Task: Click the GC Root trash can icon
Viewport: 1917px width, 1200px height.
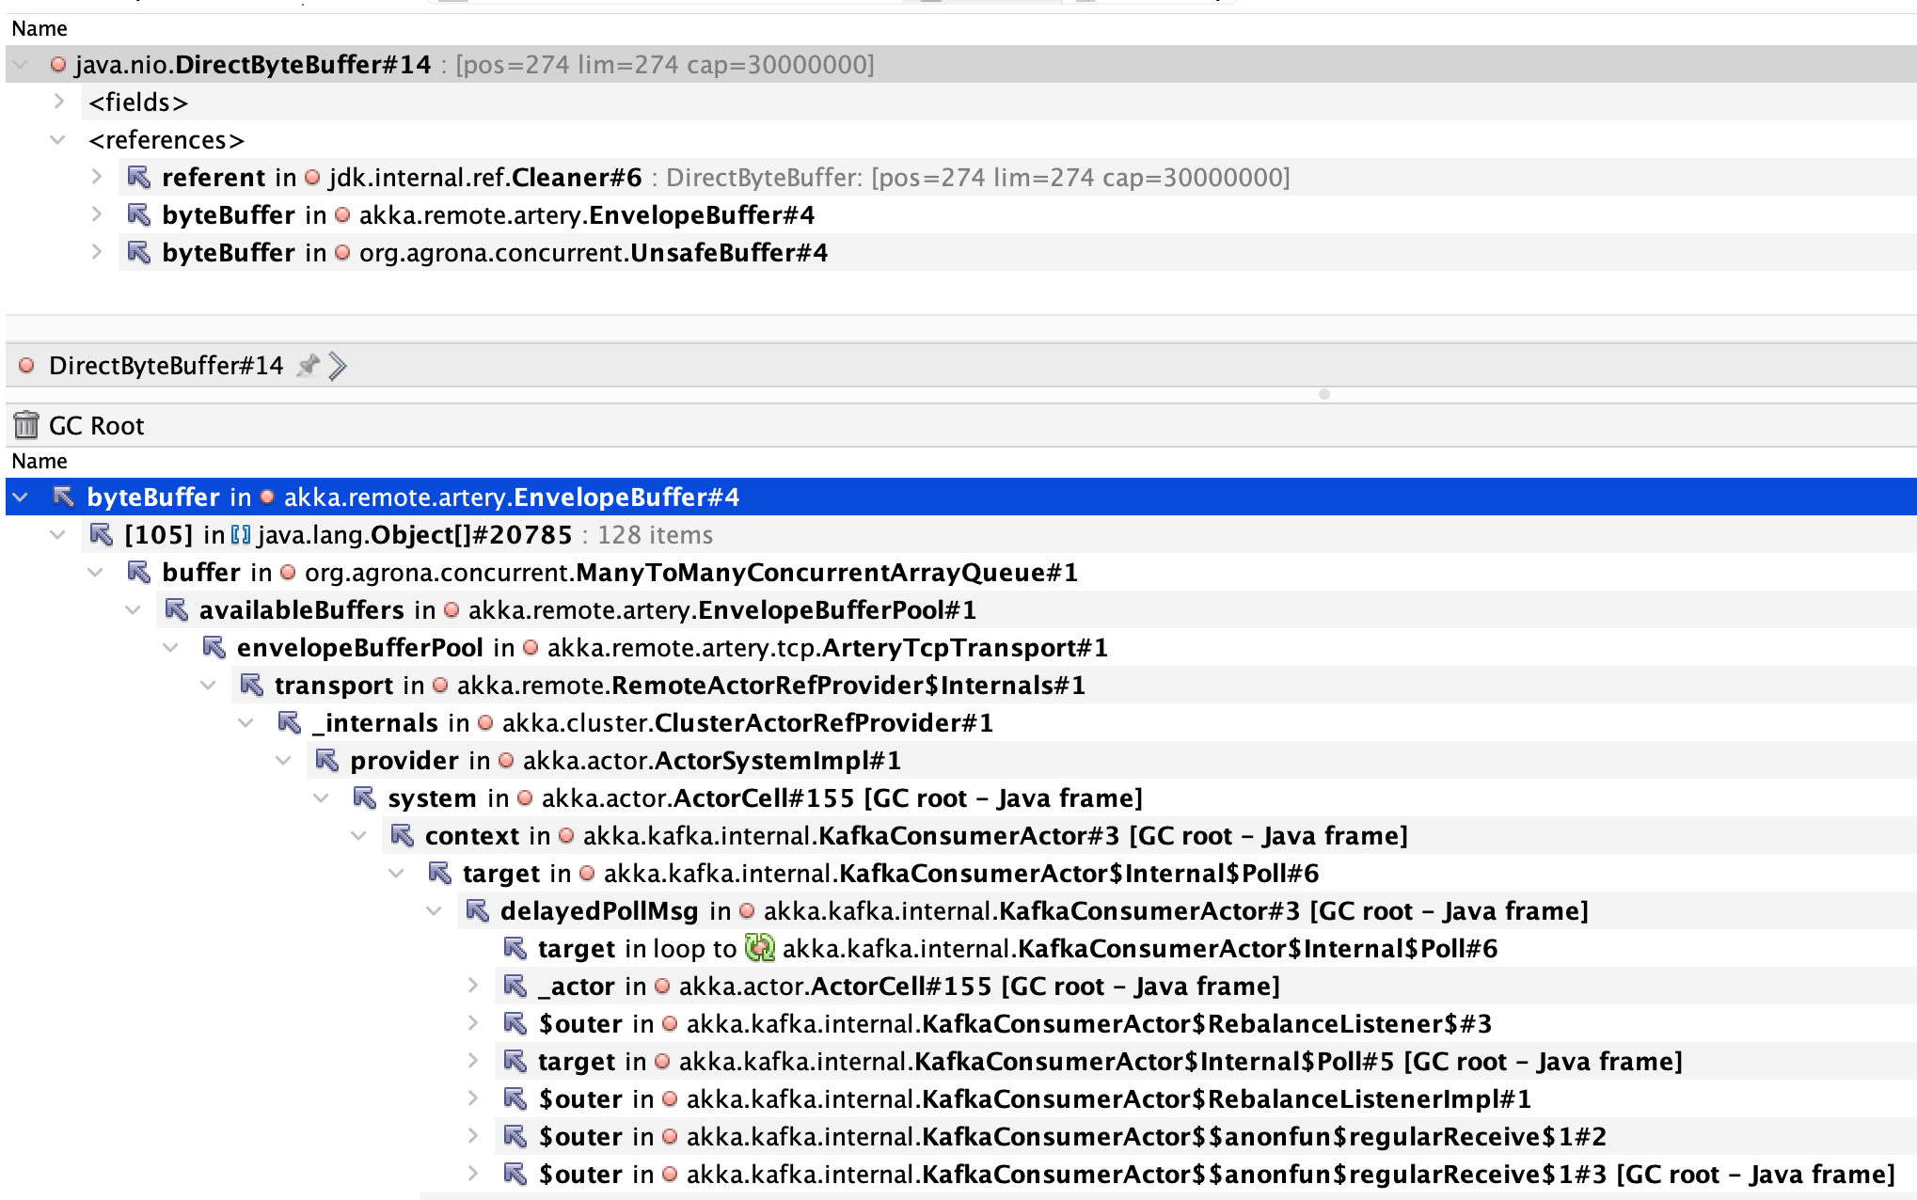Action: click(x=26, y=425)
